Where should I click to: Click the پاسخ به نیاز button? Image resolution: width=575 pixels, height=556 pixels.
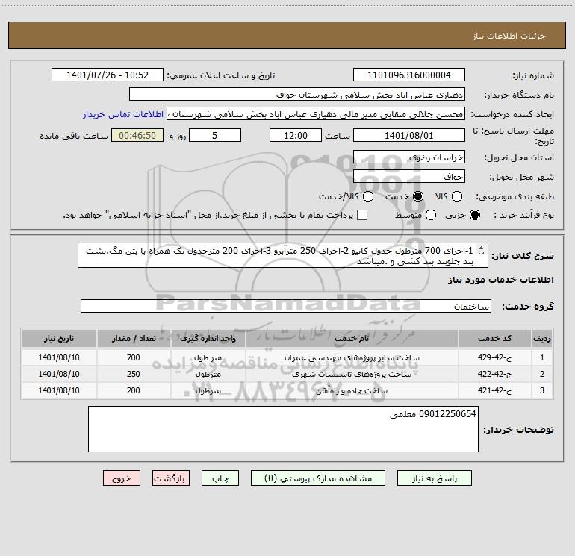[434, 478]
